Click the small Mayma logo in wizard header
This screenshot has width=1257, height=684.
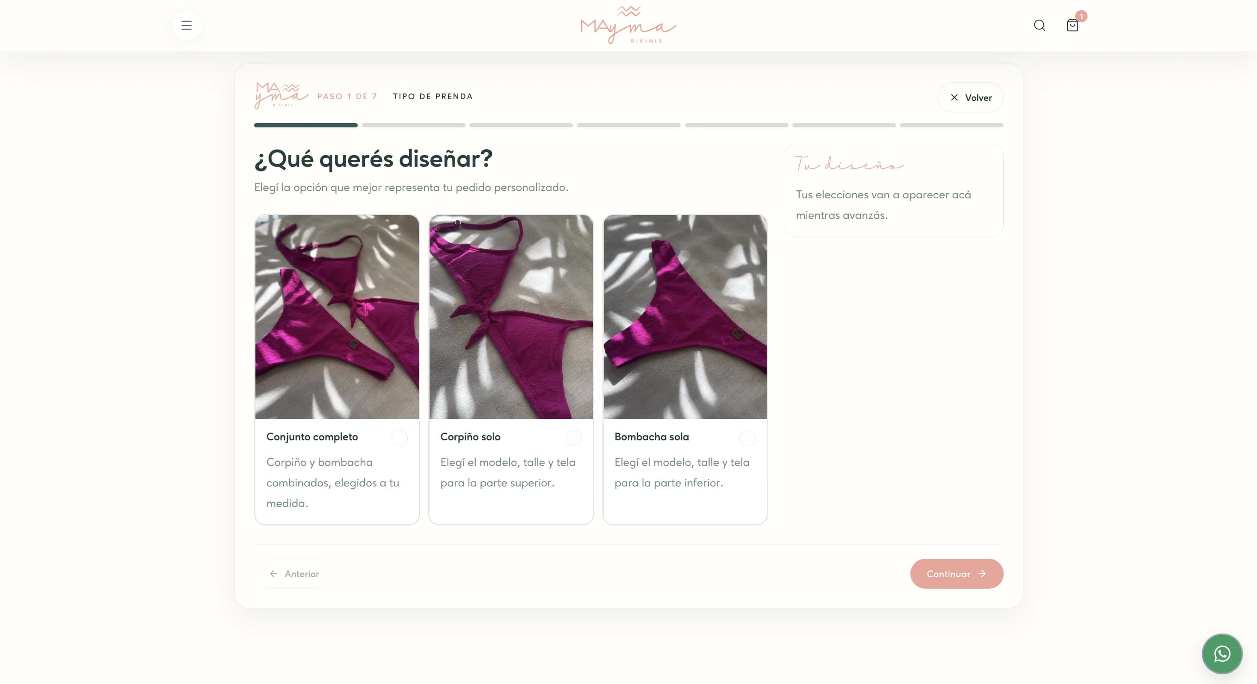coord(282,96)
